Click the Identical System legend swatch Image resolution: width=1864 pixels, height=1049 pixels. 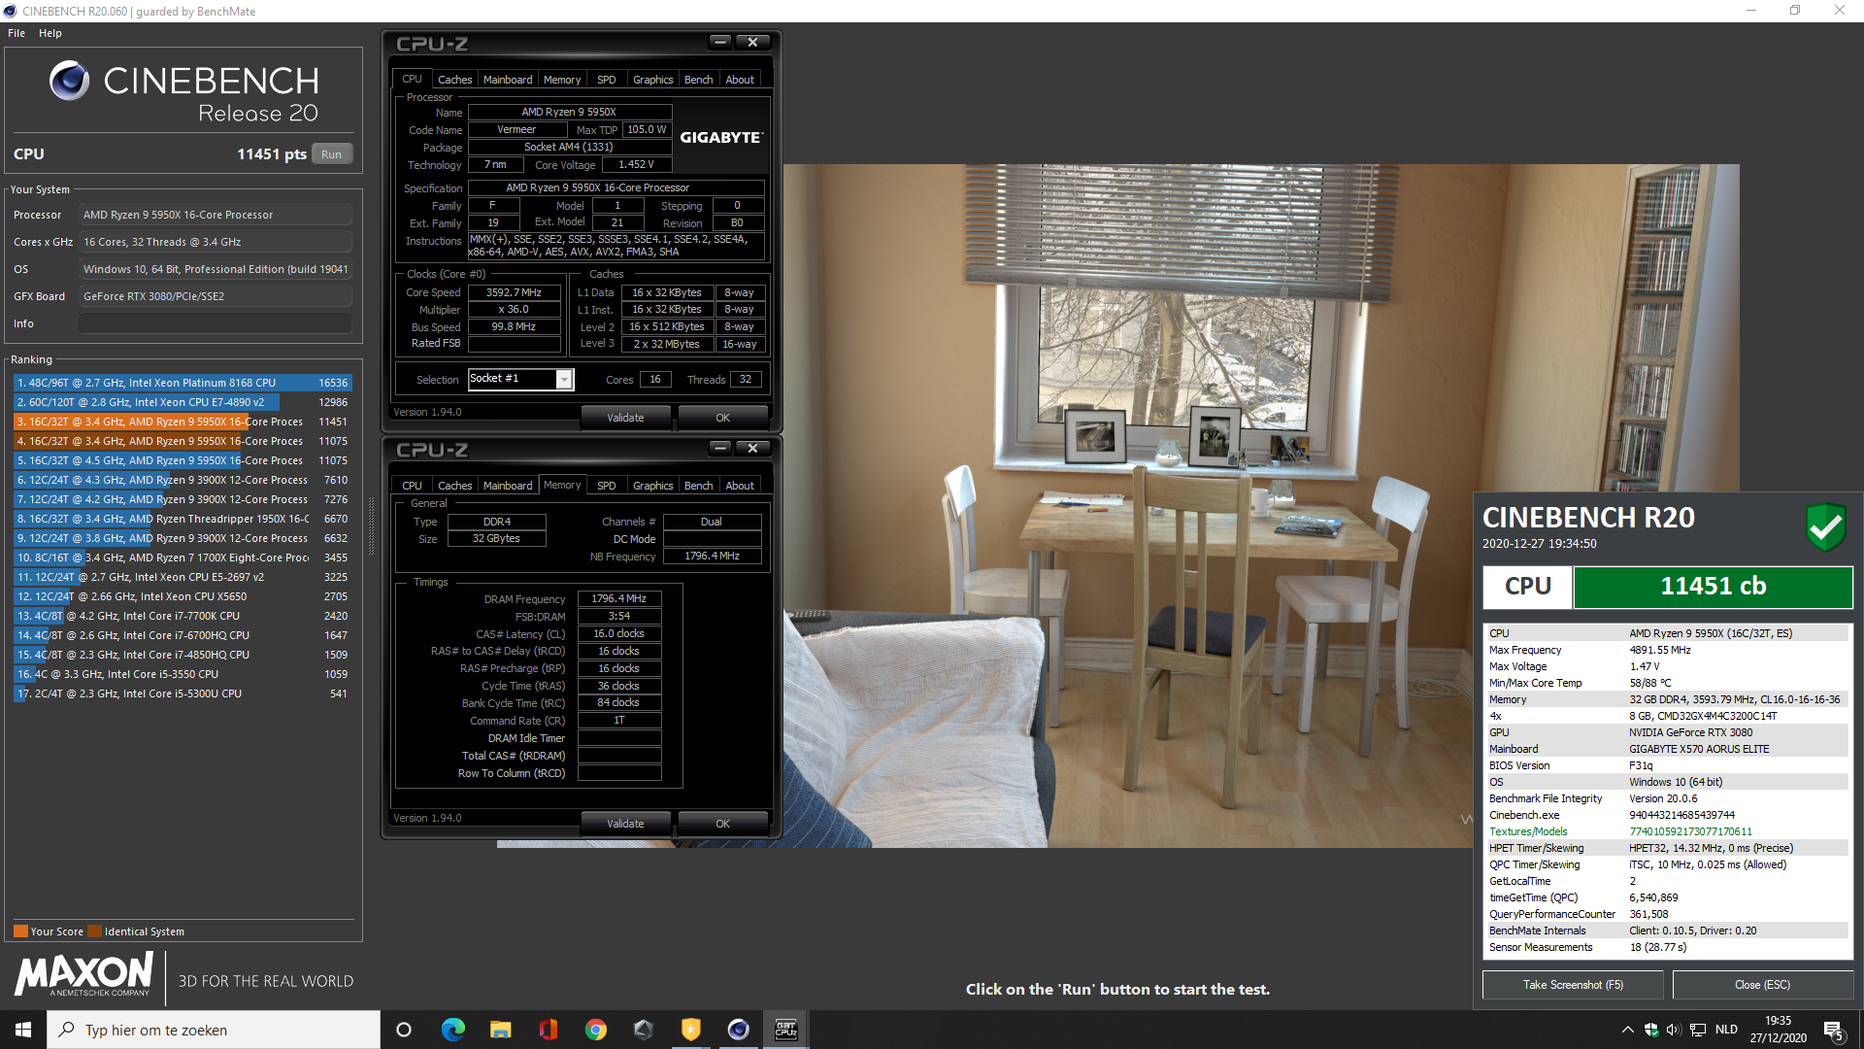(x=94, y=931)
